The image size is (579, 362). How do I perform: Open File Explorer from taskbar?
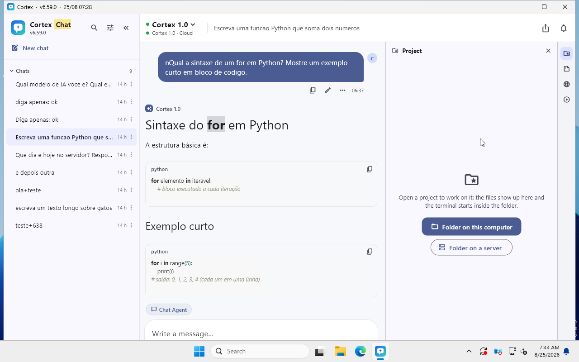point(340,351)
